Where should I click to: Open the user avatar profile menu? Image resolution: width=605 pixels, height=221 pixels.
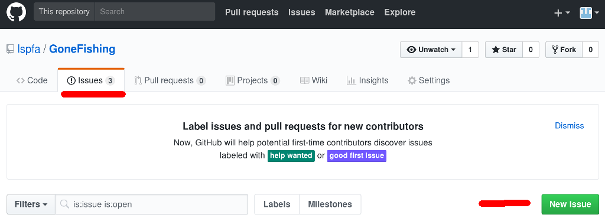tap(589, 13)
